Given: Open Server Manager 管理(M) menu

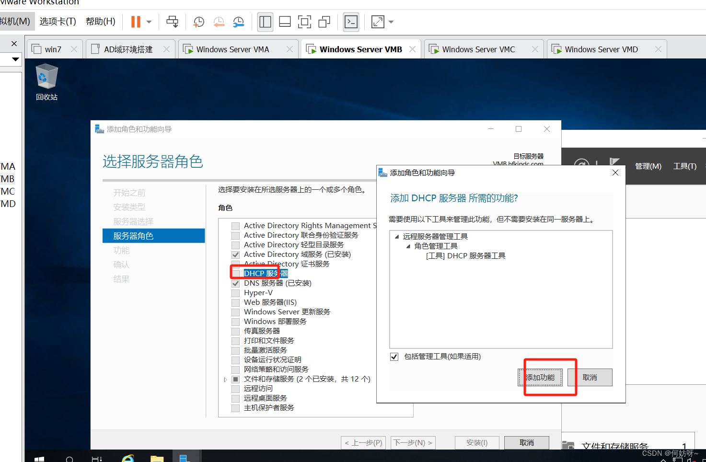Looking at the screenshot, I should tap(648, 166).
